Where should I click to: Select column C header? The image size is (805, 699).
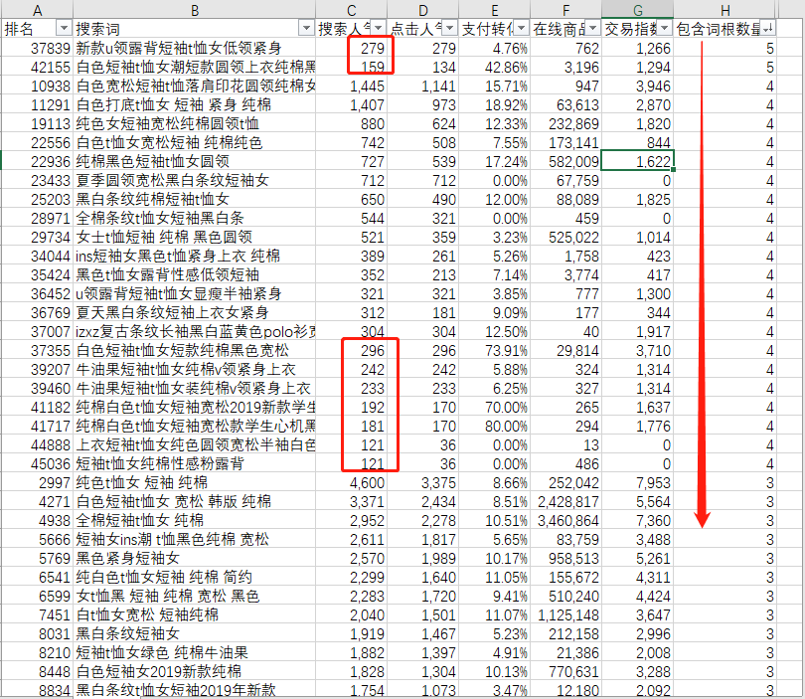pos(351,10)
